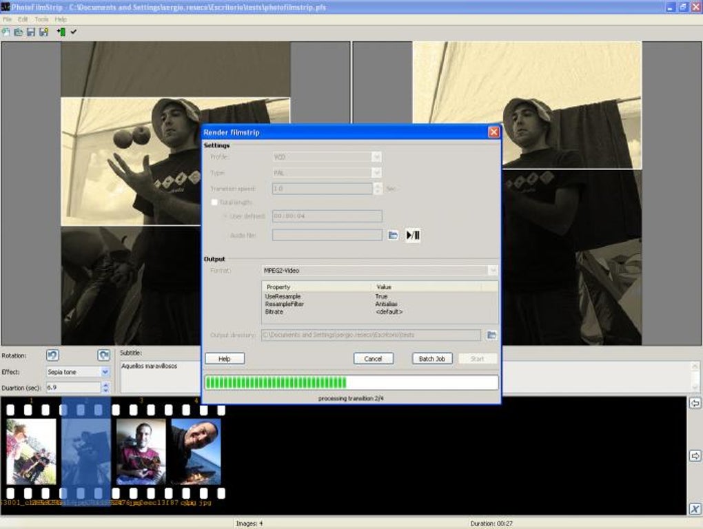This screenshot has width=703, height=529.
Task: Click the Bitrate property row
Action: (x=380, y=312)
